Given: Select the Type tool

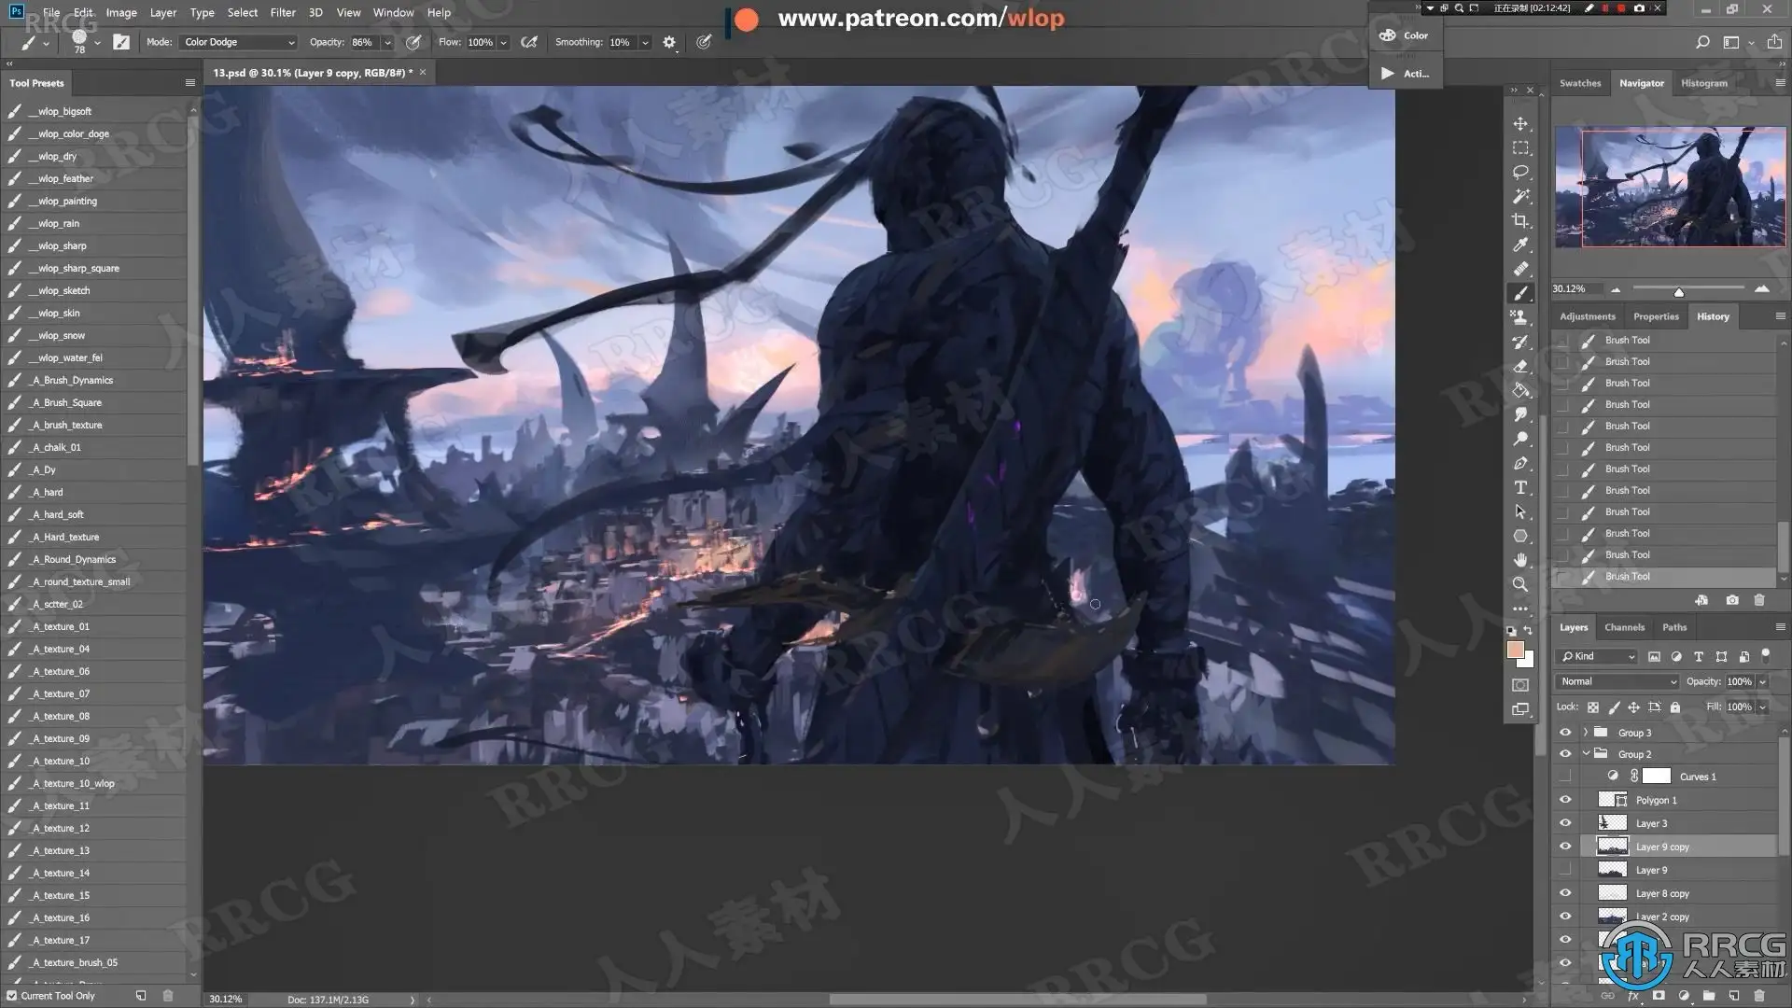Looking at the screenshot, I should (1520, 487).
